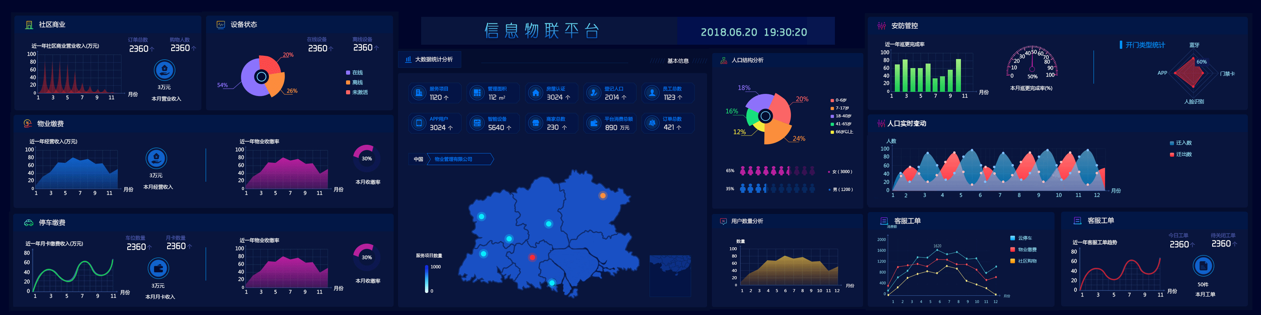Screen dimensions: 1261x315
Task: Click the 管理面积 grid icon
Action: 477,93
